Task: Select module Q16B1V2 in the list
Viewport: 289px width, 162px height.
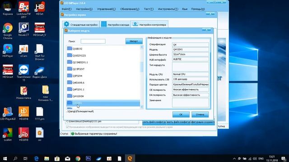Action: (x=103, y=49)
